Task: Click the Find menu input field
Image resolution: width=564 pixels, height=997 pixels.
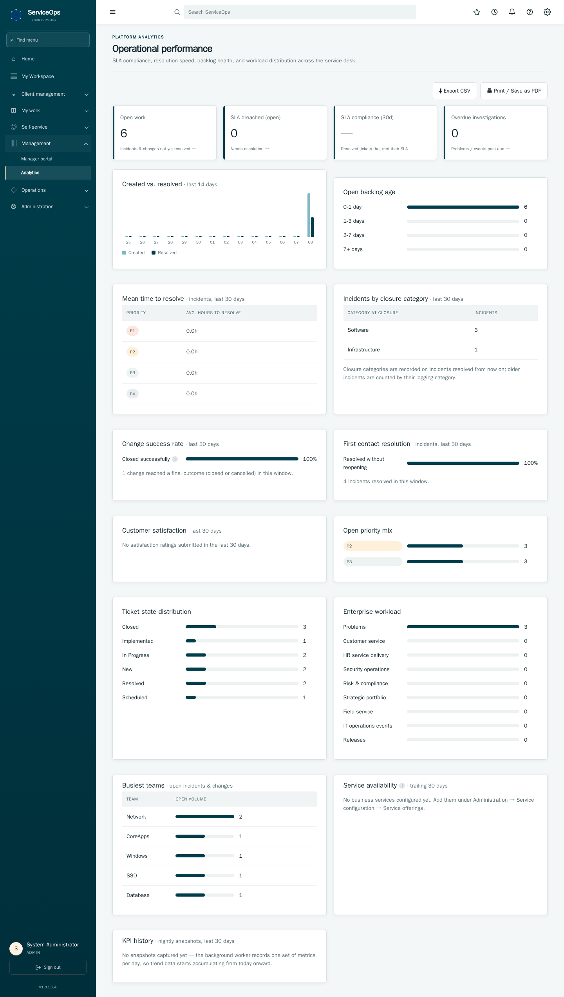Action: point(48,40)
